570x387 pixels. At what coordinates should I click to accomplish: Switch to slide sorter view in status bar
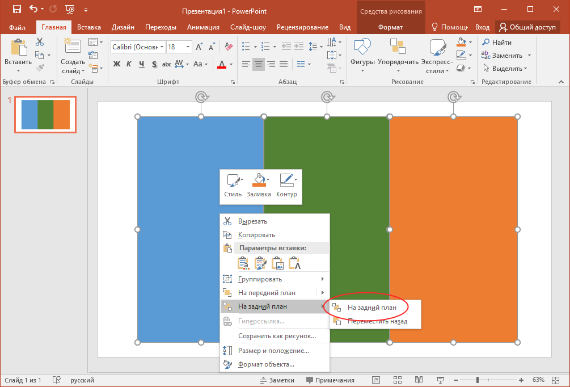coord(398,380)
